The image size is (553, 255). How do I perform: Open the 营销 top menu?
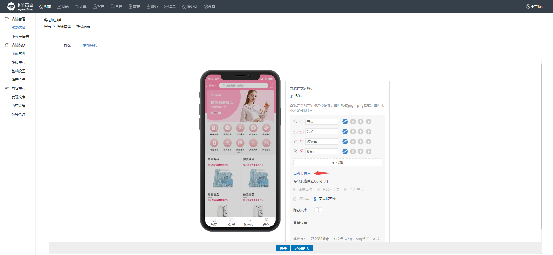point(116,6)
